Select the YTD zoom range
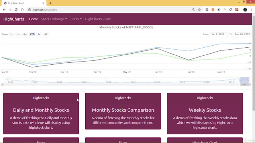255x143 pixels. (x=32, y=34)
